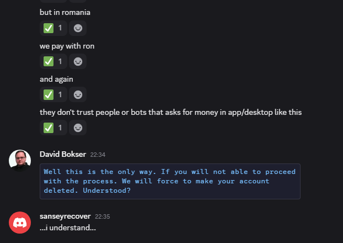This screenshot has height=243, width=343.
Task: Click the "and again" message text
Action: pos(56,79)
